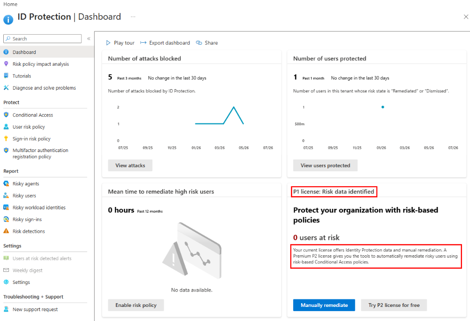Click the View attacks button

(x=130, y=165)
